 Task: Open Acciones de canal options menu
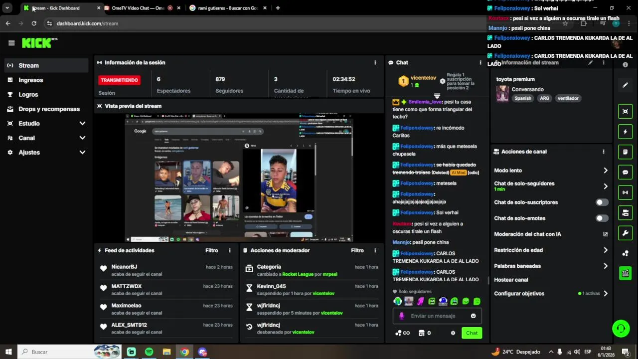coord(604,152)
